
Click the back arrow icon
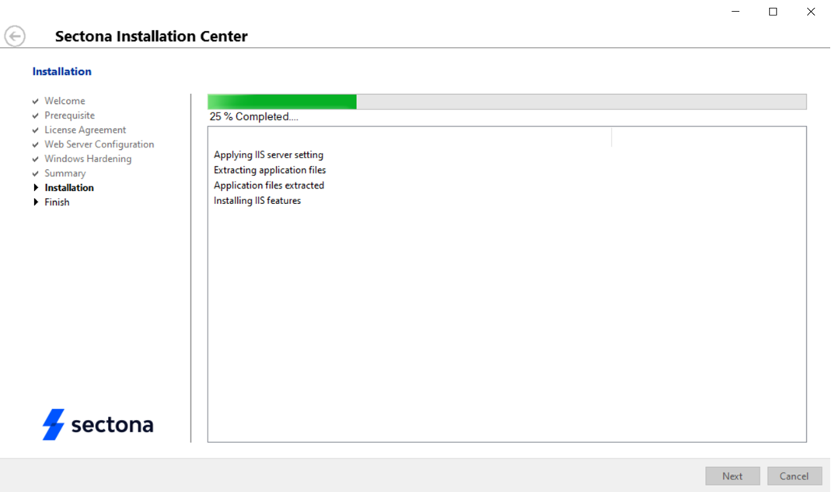click(x=15, y=36)
